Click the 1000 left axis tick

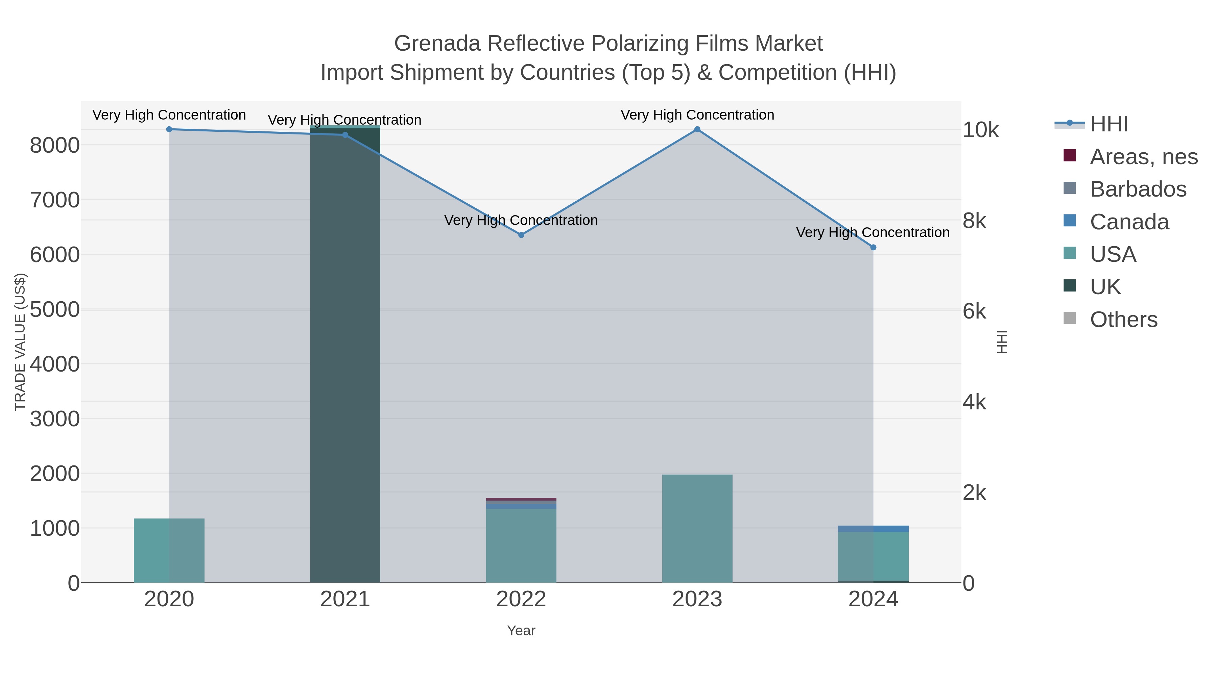55,529
